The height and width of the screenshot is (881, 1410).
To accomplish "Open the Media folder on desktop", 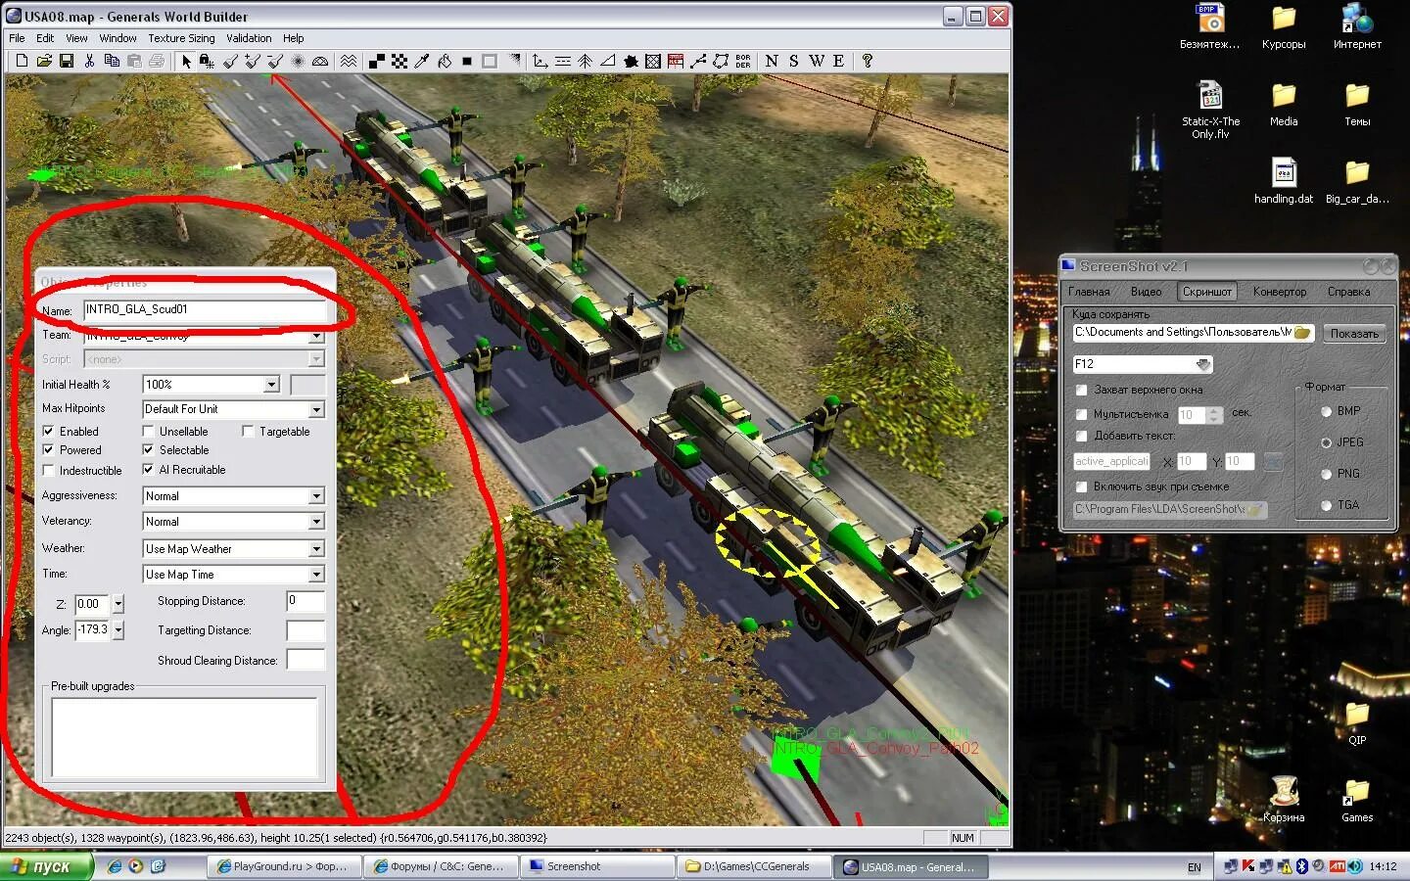I will [1284, 104].
